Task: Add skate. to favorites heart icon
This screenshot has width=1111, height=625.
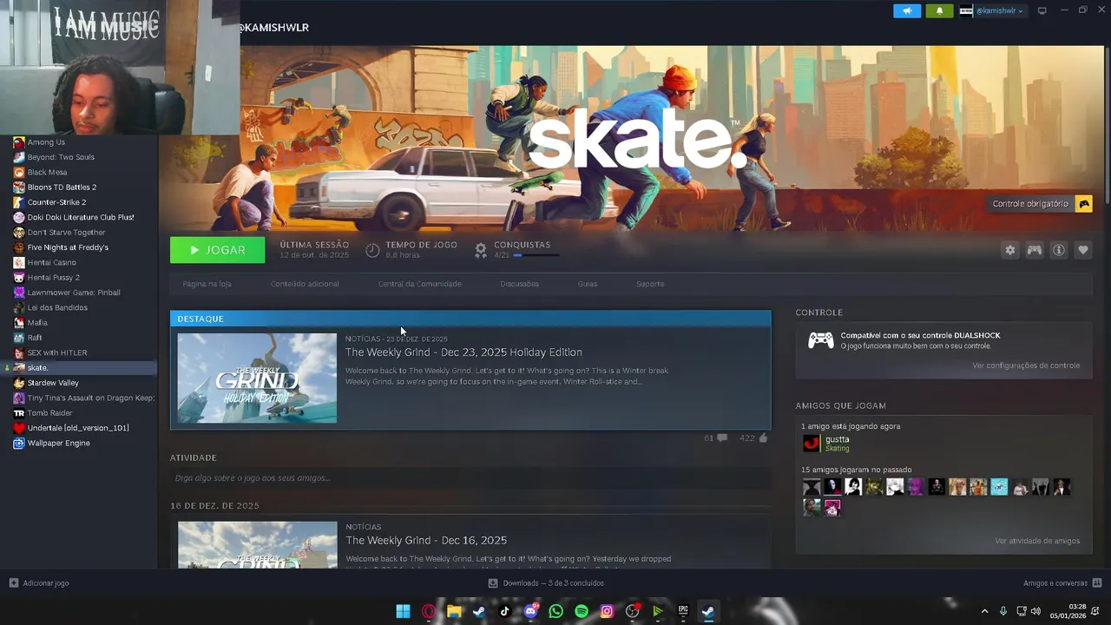Action: (x=1083, y=250)
